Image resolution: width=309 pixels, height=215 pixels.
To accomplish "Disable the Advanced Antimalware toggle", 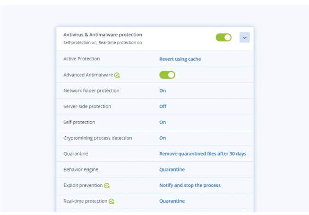I will click(167, 75).
